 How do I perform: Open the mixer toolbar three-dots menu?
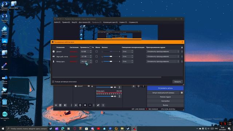[103, 105]
